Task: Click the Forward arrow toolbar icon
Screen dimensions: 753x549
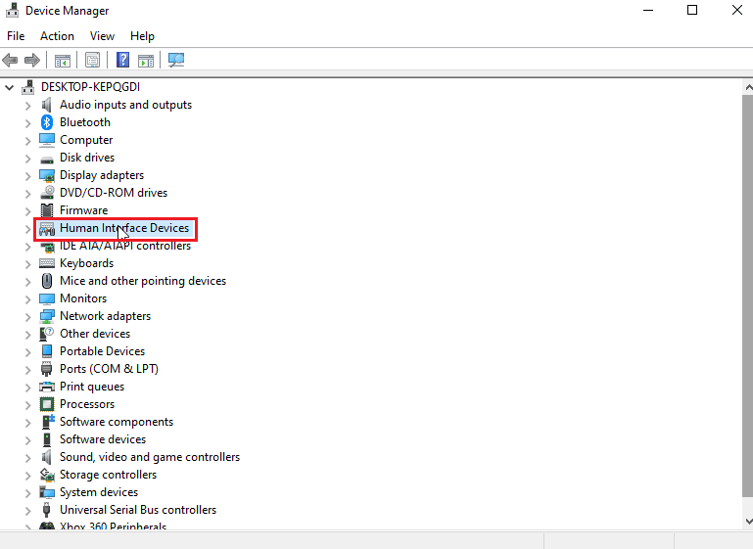Action: [x=31, y=60]
